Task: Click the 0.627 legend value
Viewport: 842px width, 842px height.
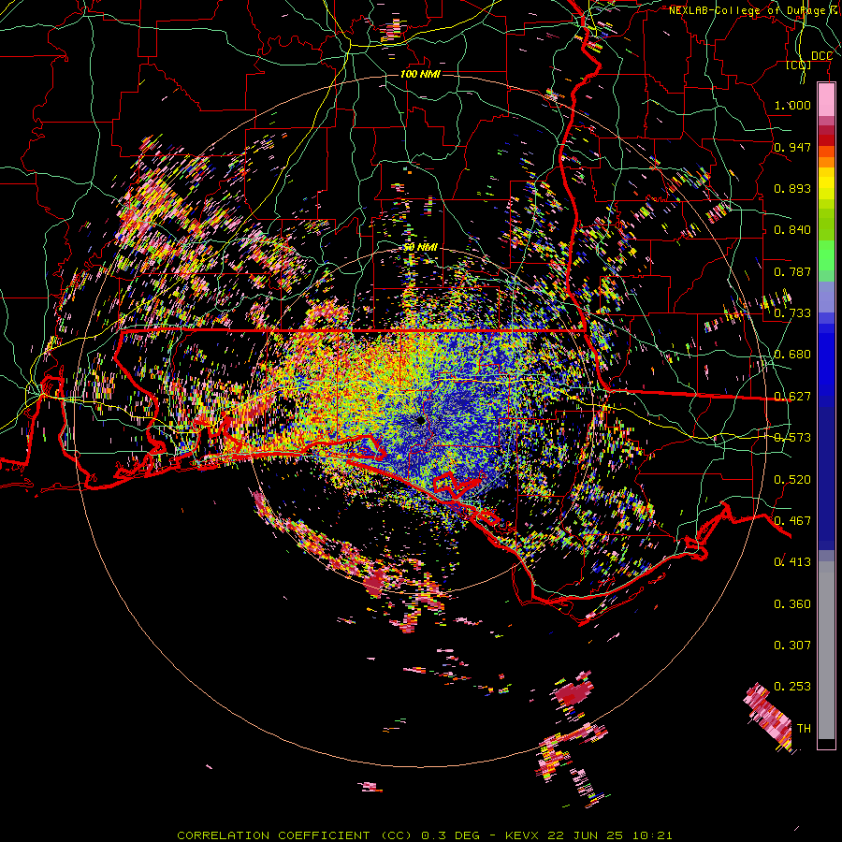Action: click(792, 397)
